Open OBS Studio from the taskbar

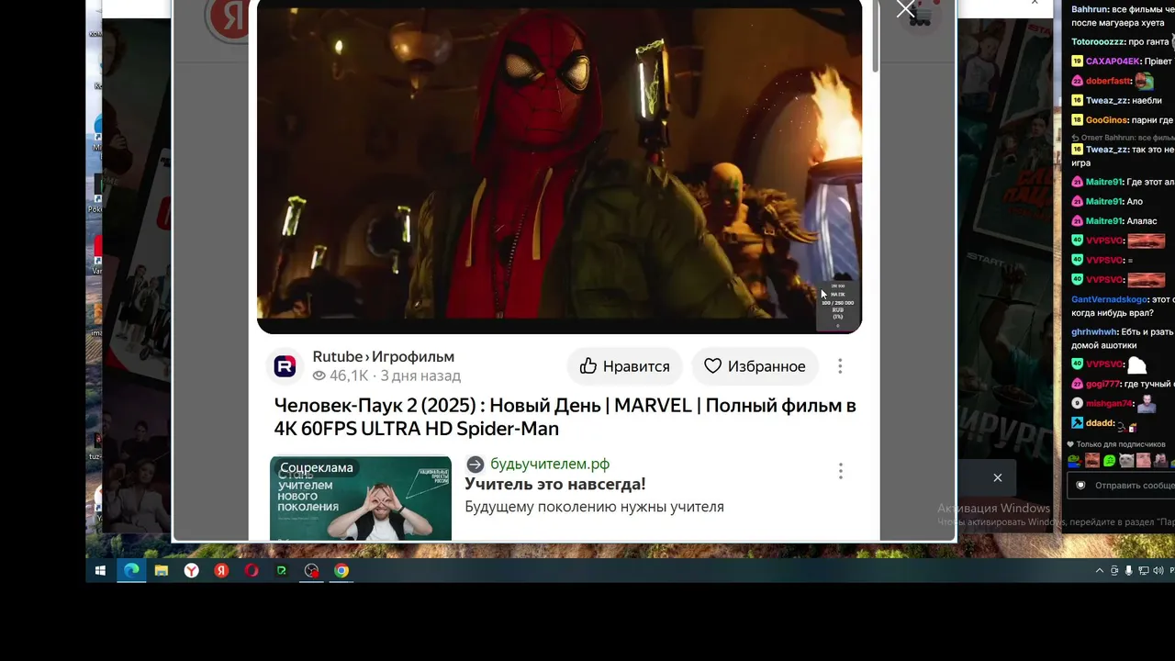pos(312,571)
